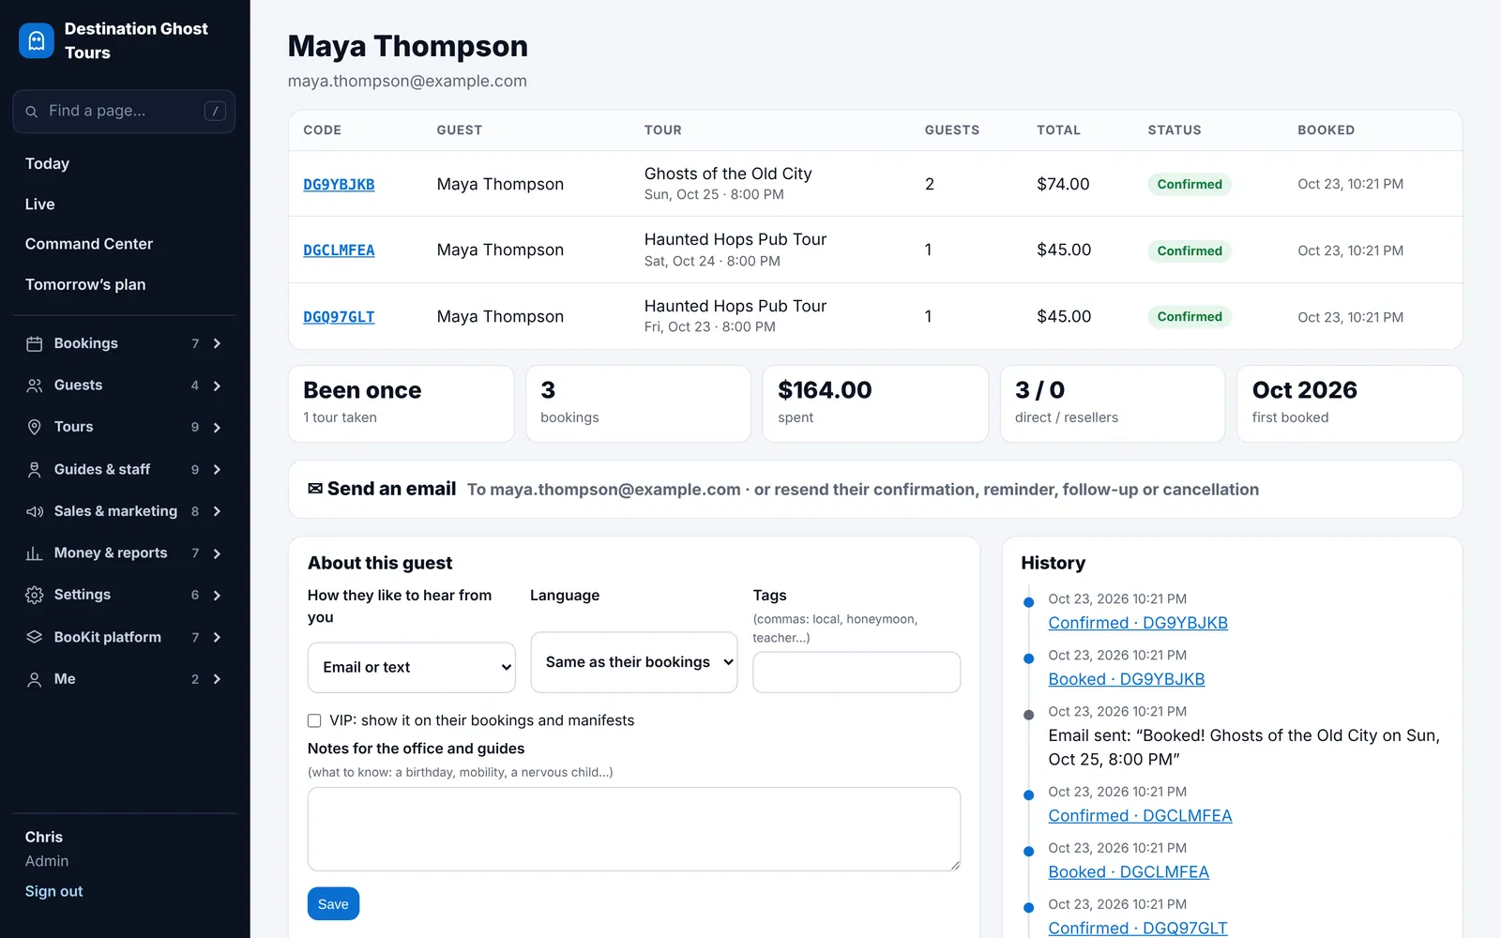Viewport: 1501px width, 938px height.
Task: Sign out of the account
Action: pyautogui.click(x=54, y=891)
